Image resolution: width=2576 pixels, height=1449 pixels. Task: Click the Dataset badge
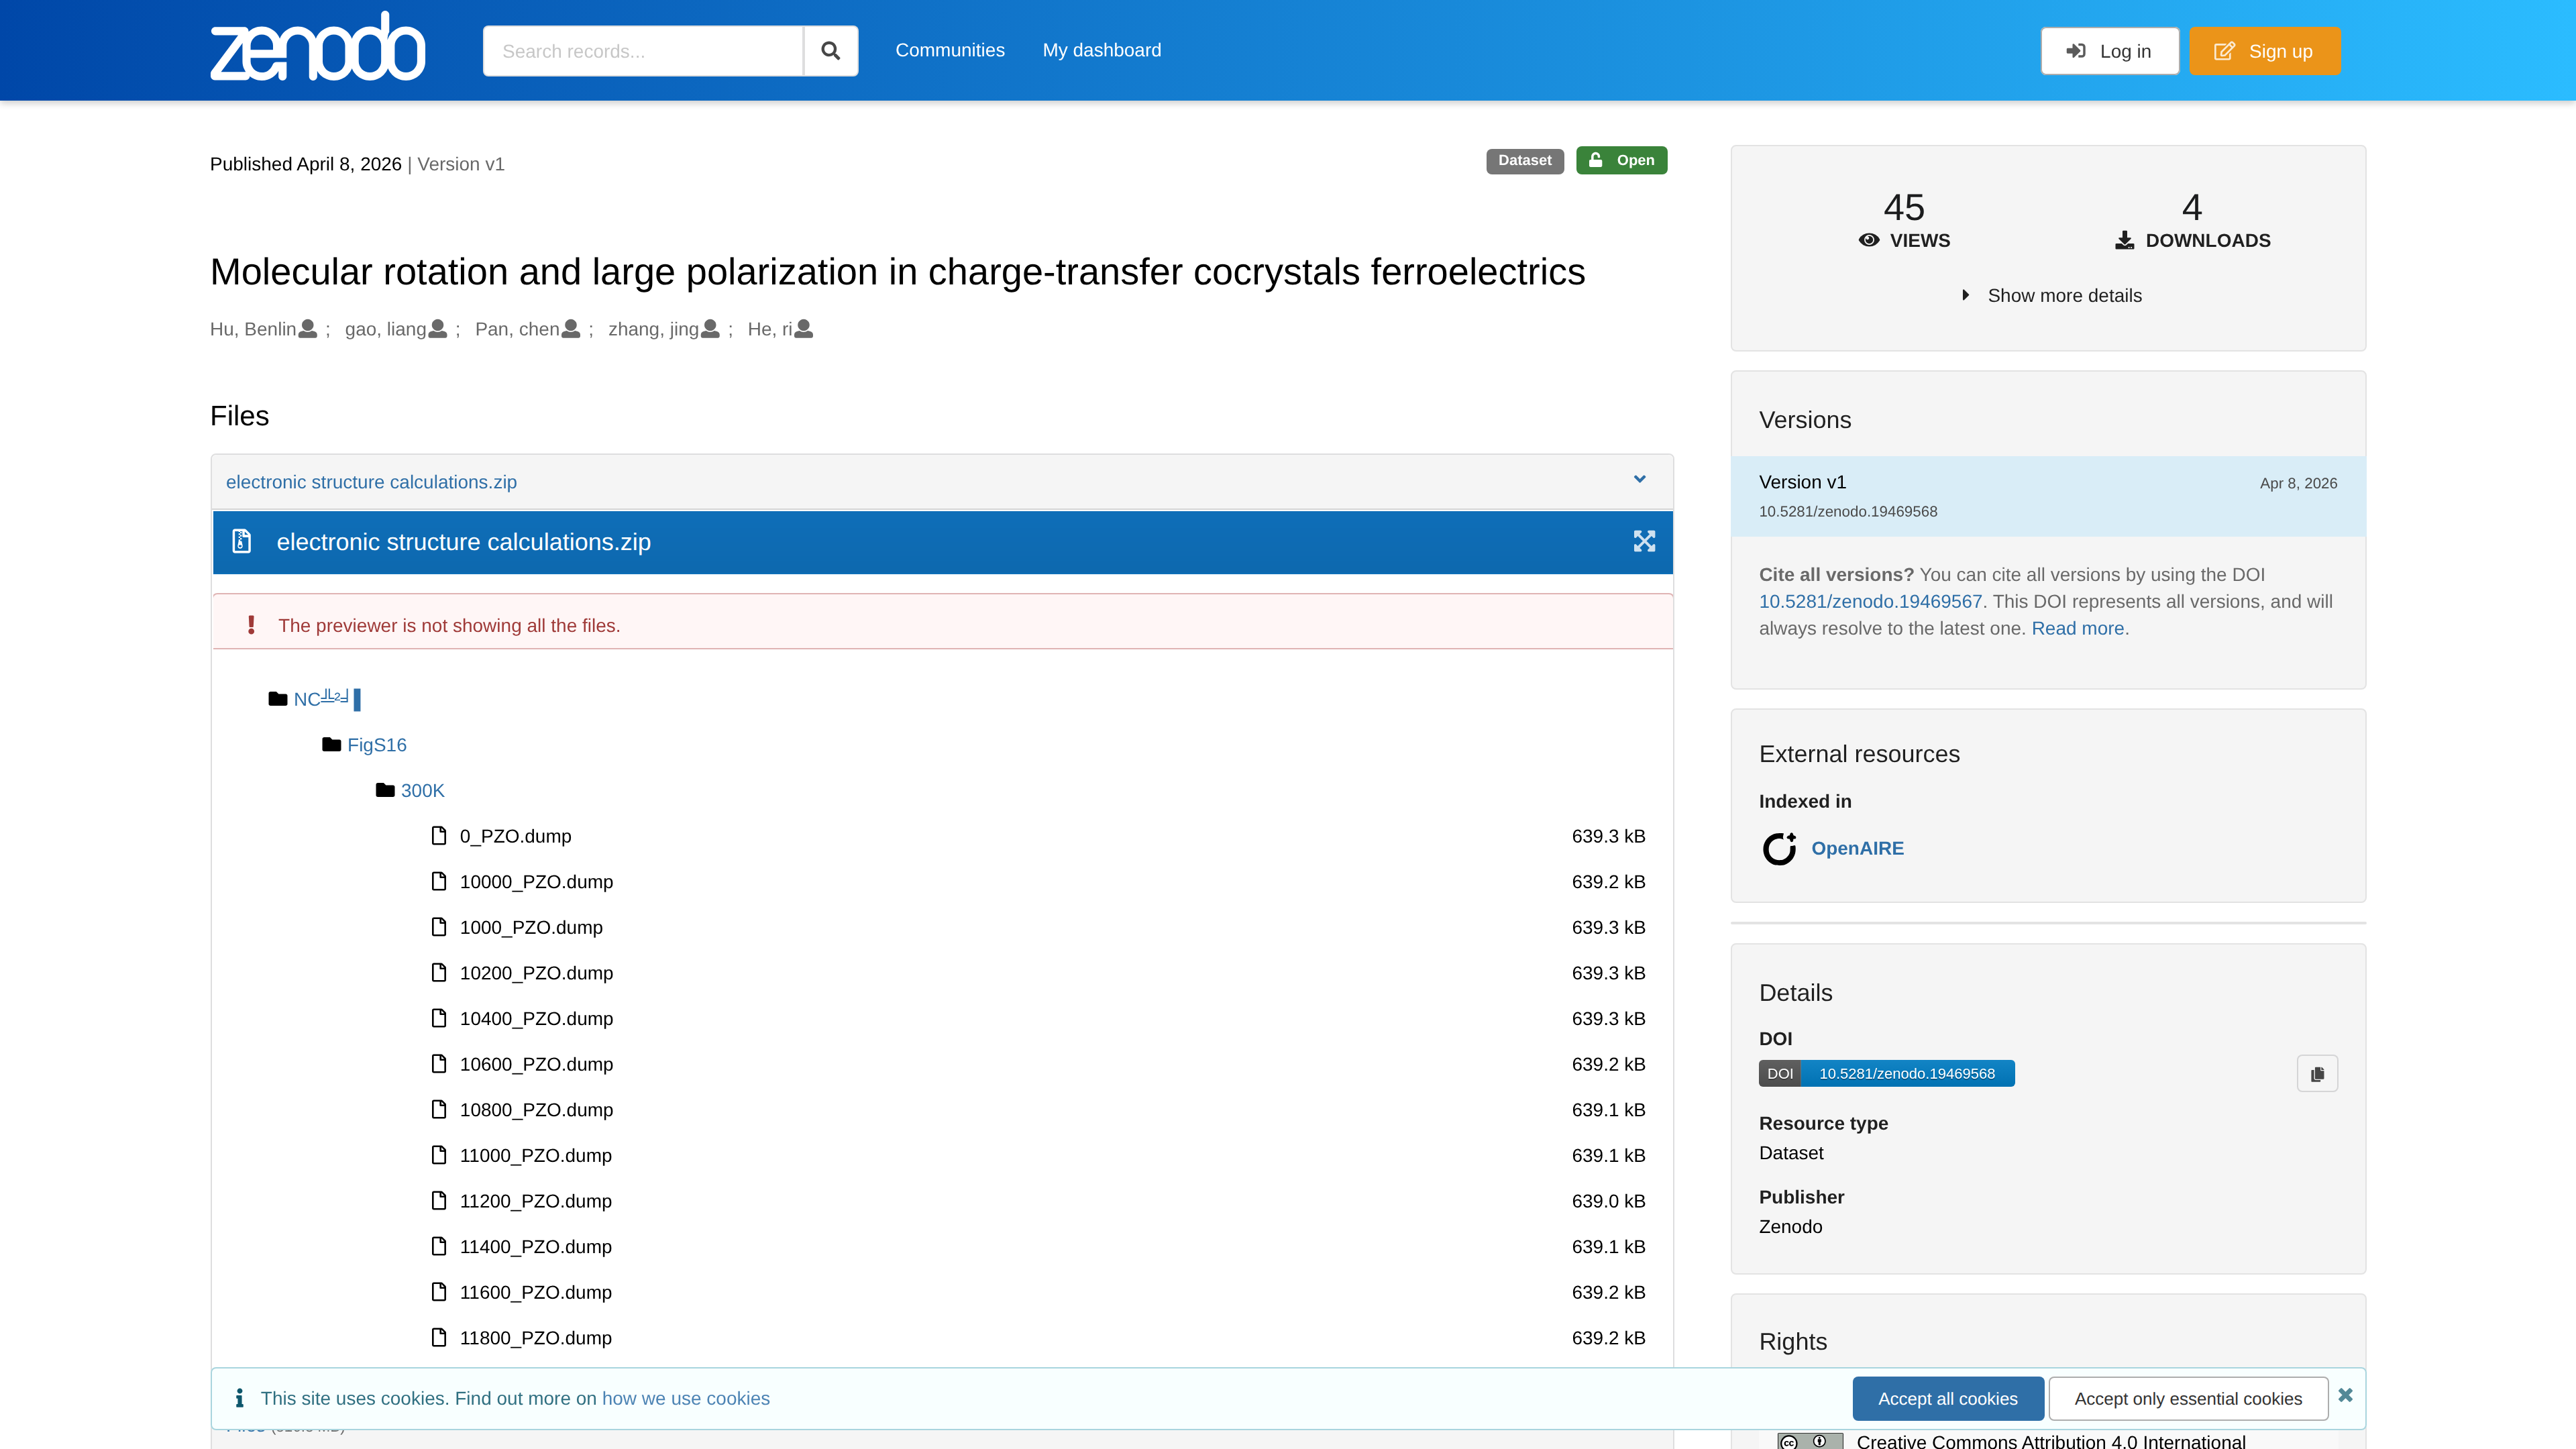1524,160
